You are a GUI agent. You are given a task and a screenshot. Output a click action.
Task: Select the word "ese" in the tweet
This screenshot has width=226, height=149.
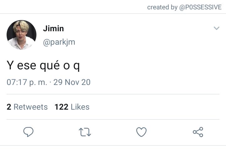[27, 66]
